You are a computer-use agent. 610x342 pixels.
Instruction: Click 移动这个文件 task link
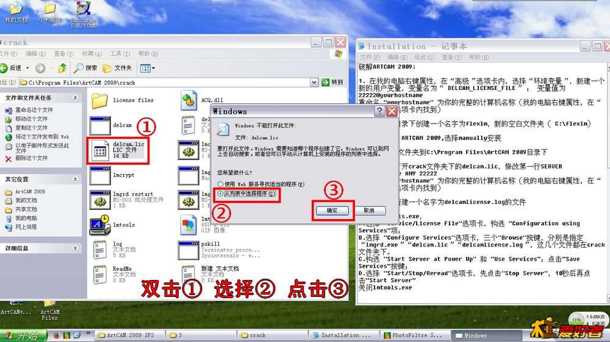coord(31,119)
